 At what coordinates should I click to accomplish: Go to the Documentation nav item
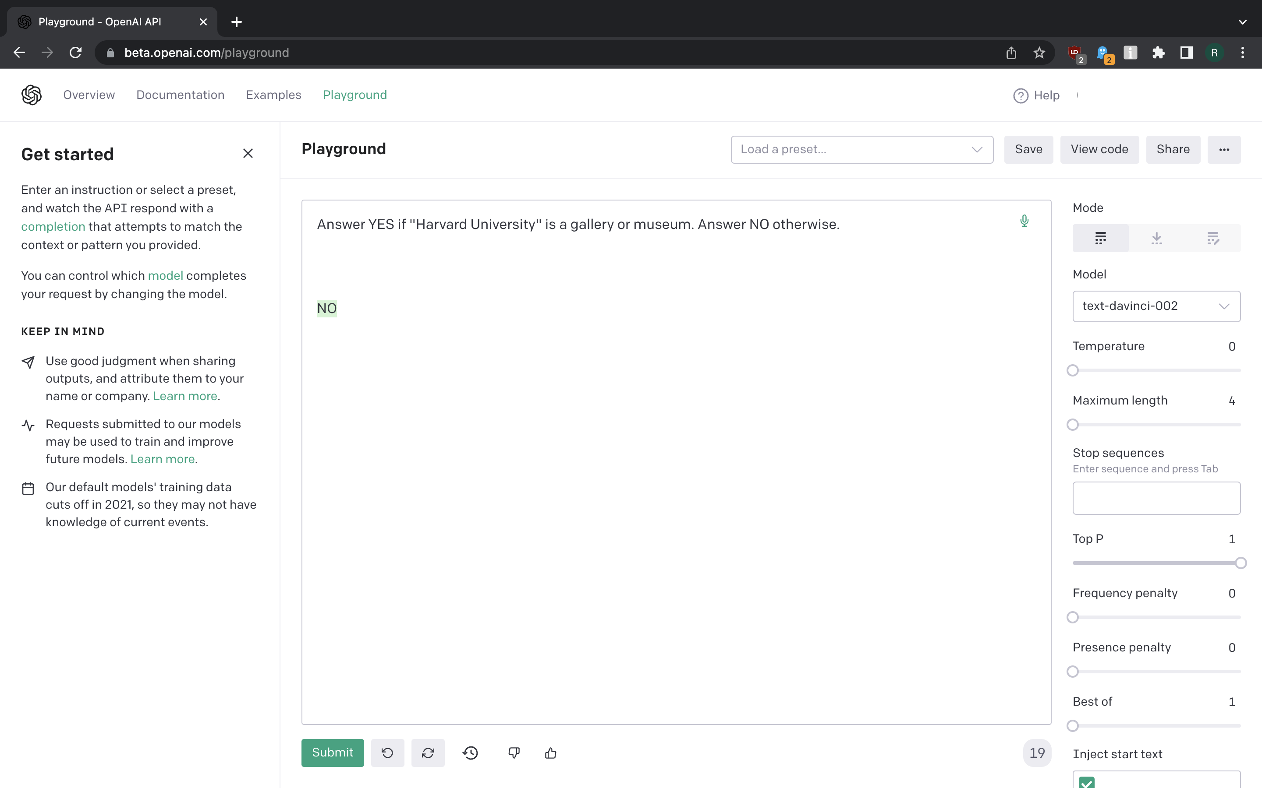[181, 95]
